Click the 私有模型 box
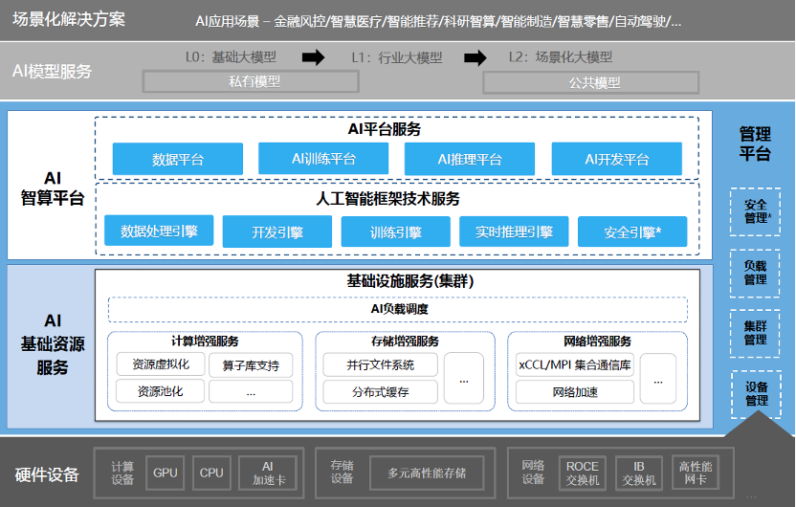 pyautogui.click(x=252, y=81)
